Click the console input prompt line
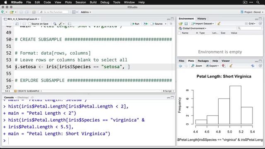The image size is (265, 149). pos(89,141)
